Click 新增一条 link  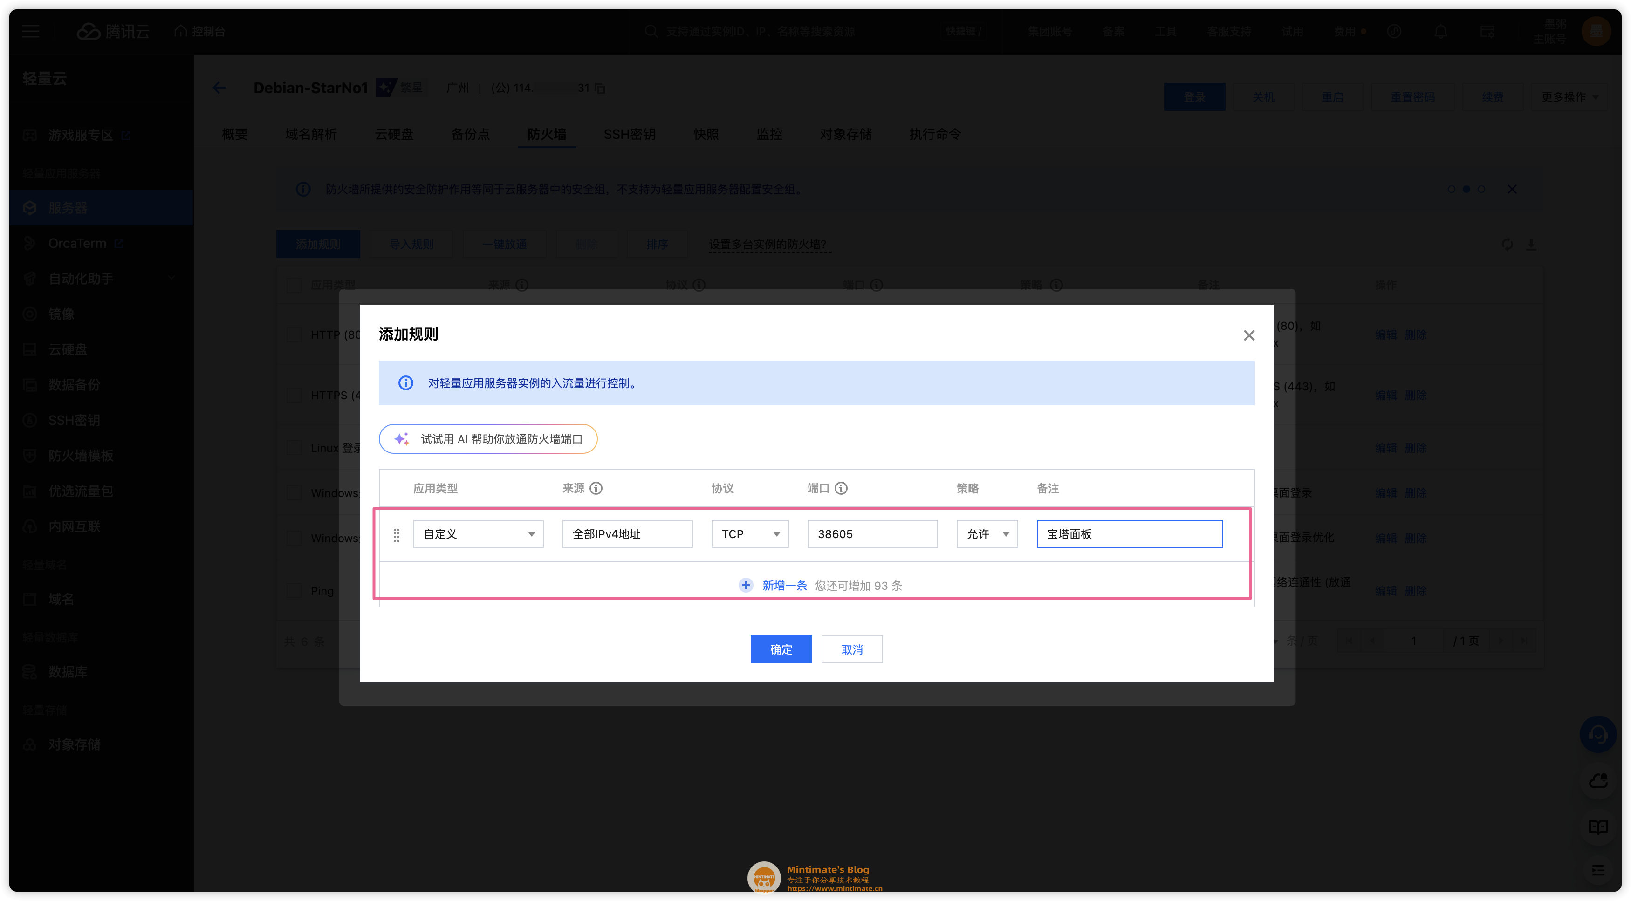click(784, 585)
